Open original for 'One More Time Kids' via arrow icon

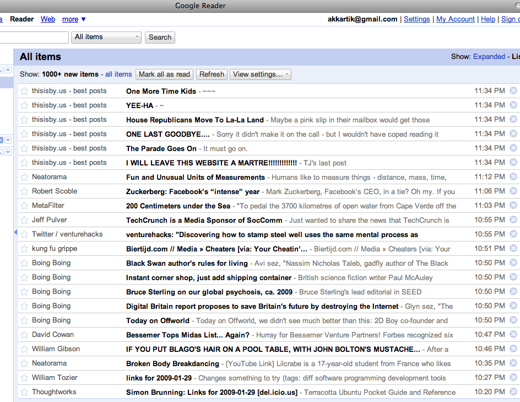tap(513, 90)
